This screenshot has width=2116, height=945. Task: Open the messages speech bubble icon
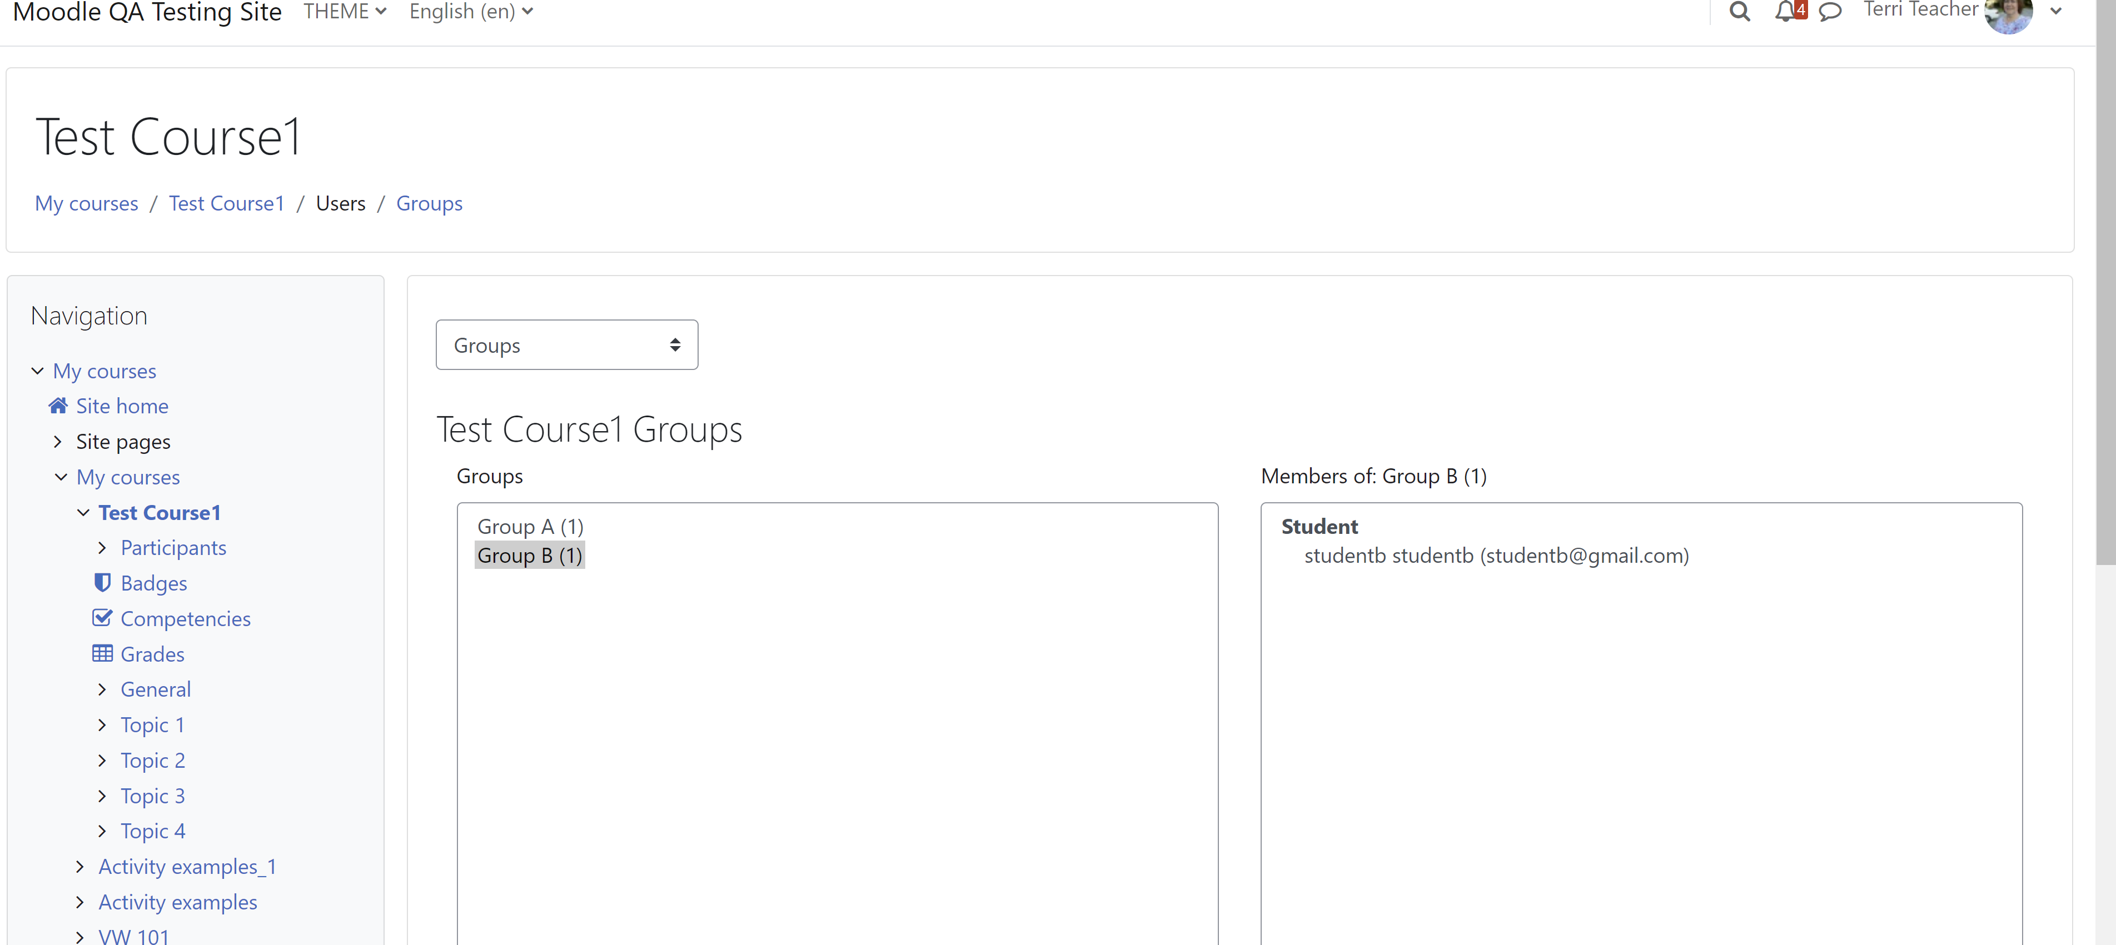[1830, 12]
